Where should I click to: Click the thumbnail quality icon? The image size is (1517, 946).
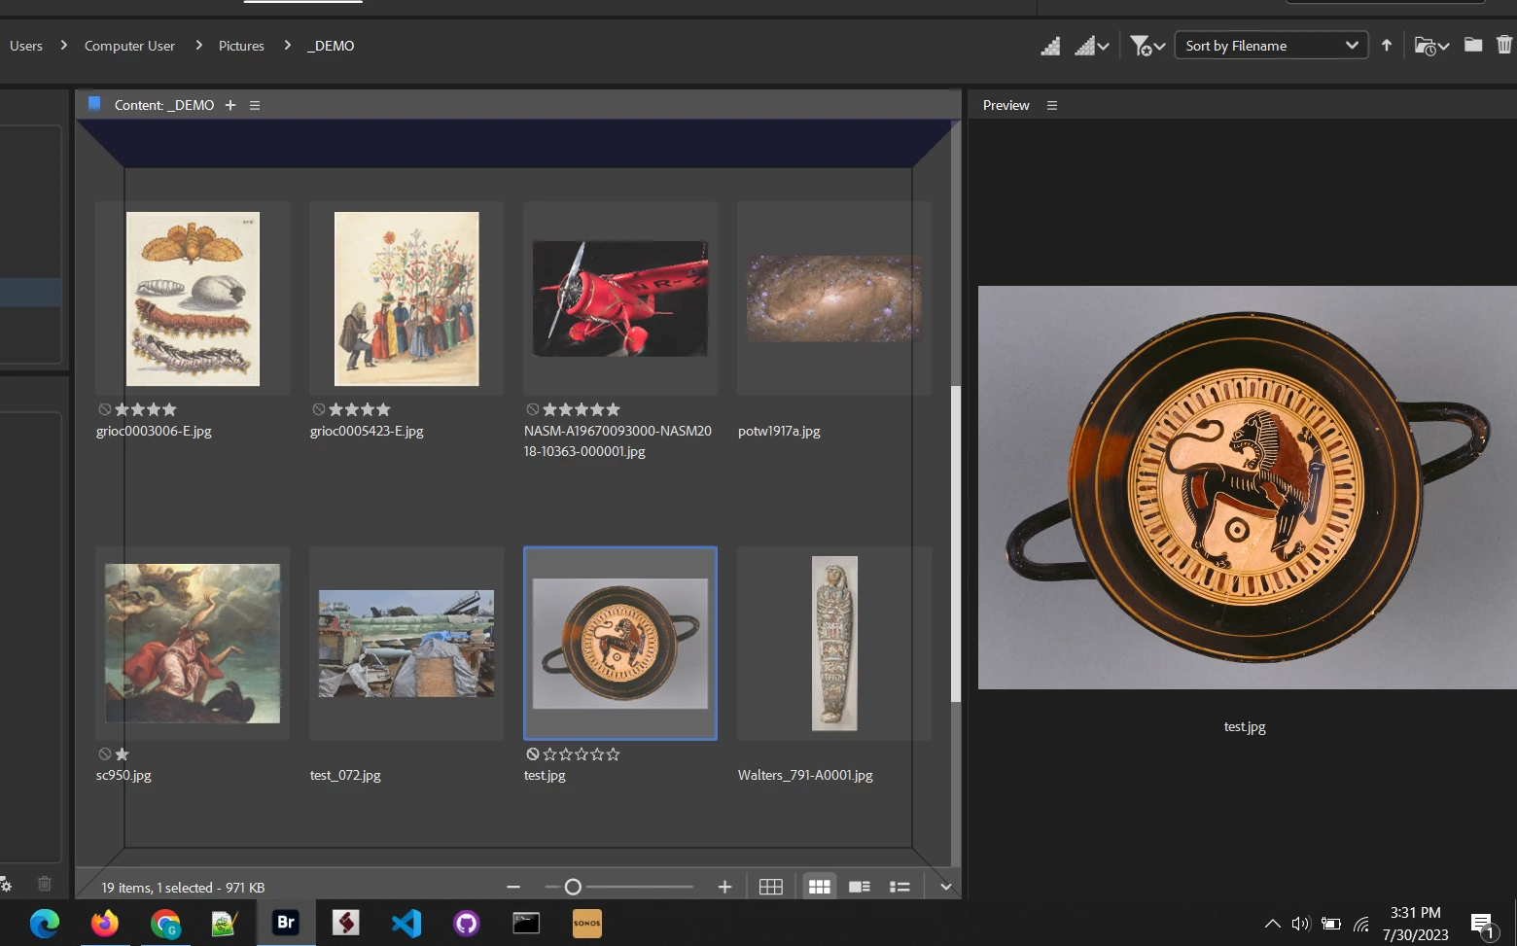pyautogui.click(x=1050, y=46)
